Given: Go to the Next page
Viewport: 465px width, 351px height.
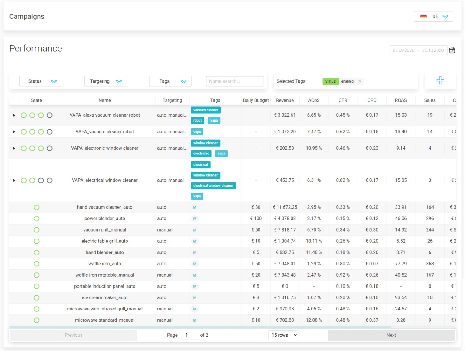Looking at the screenshot, I should pyautogui.click(x=391, y=335).
